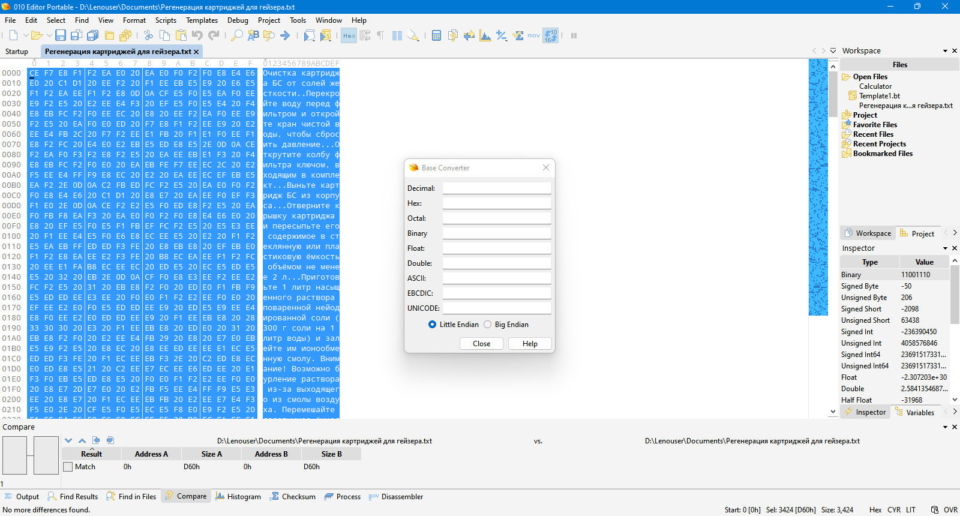Click the Save As toolbar icon
The height and width of the screenshot is (516, 960).
(x=77, y=35)
